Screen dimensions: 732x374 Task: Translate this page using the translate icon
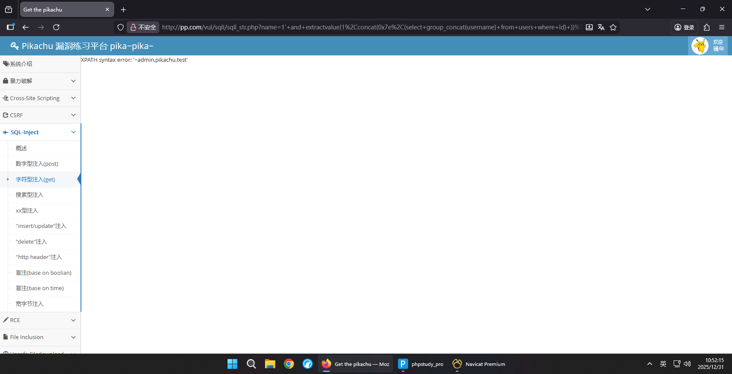[601, 27]
